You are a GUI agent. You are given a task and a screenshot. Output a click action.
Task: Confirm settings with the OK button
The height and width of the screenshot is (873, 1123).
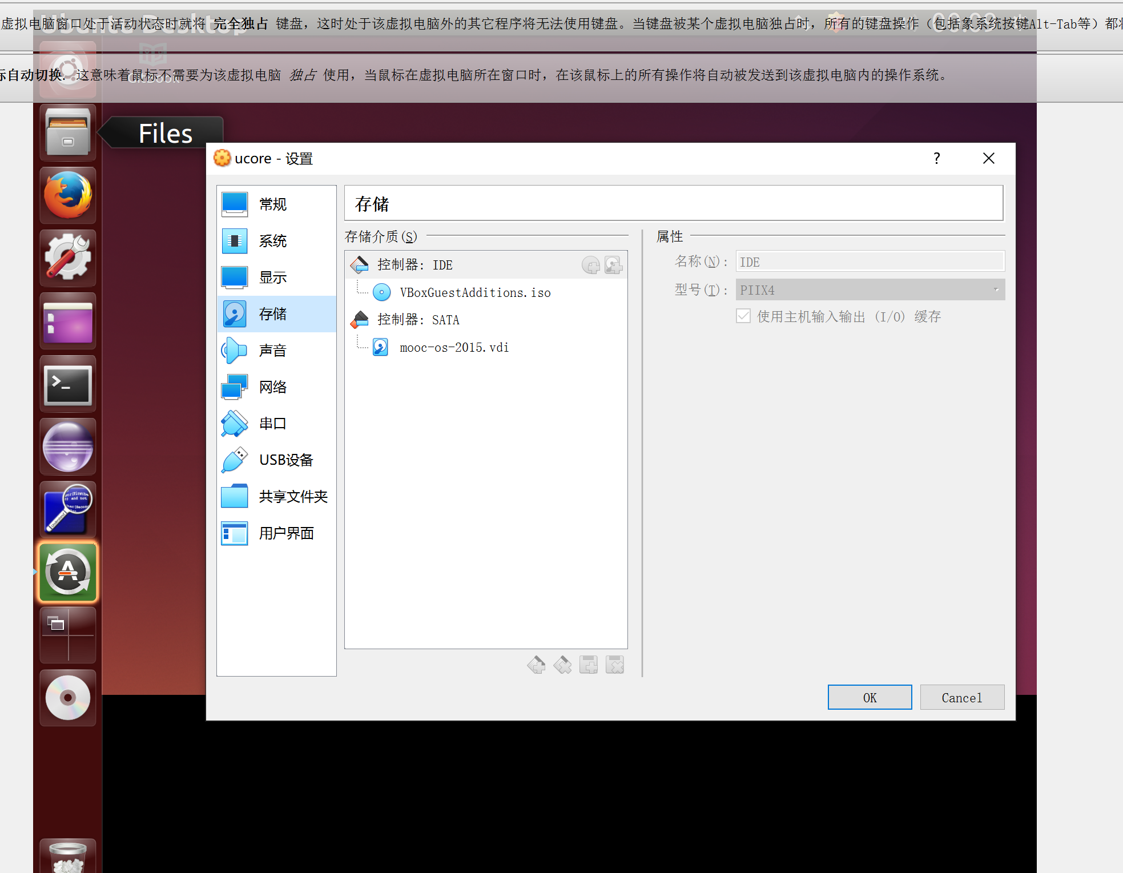(x=870, y=697)
